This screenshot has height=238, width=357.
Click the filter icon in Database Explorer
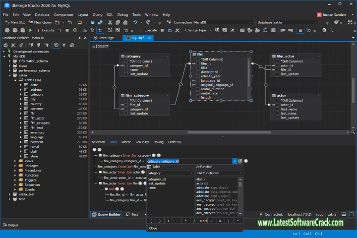(64, 45)
